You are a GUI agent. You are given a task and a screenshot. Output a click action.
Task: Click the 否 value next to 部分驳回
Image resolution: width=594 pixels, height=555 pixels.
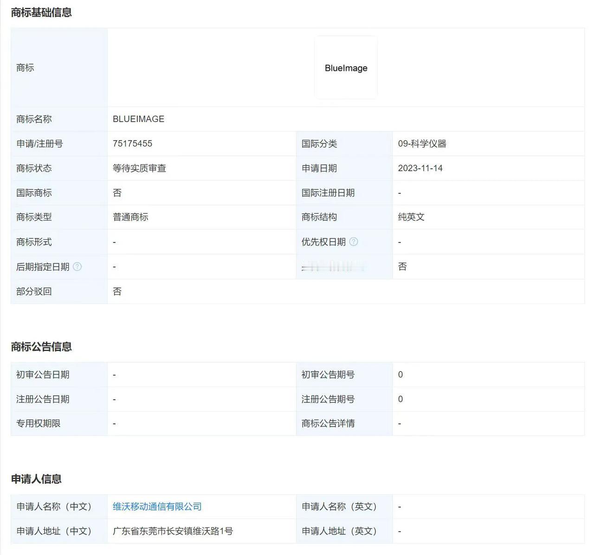117,292
